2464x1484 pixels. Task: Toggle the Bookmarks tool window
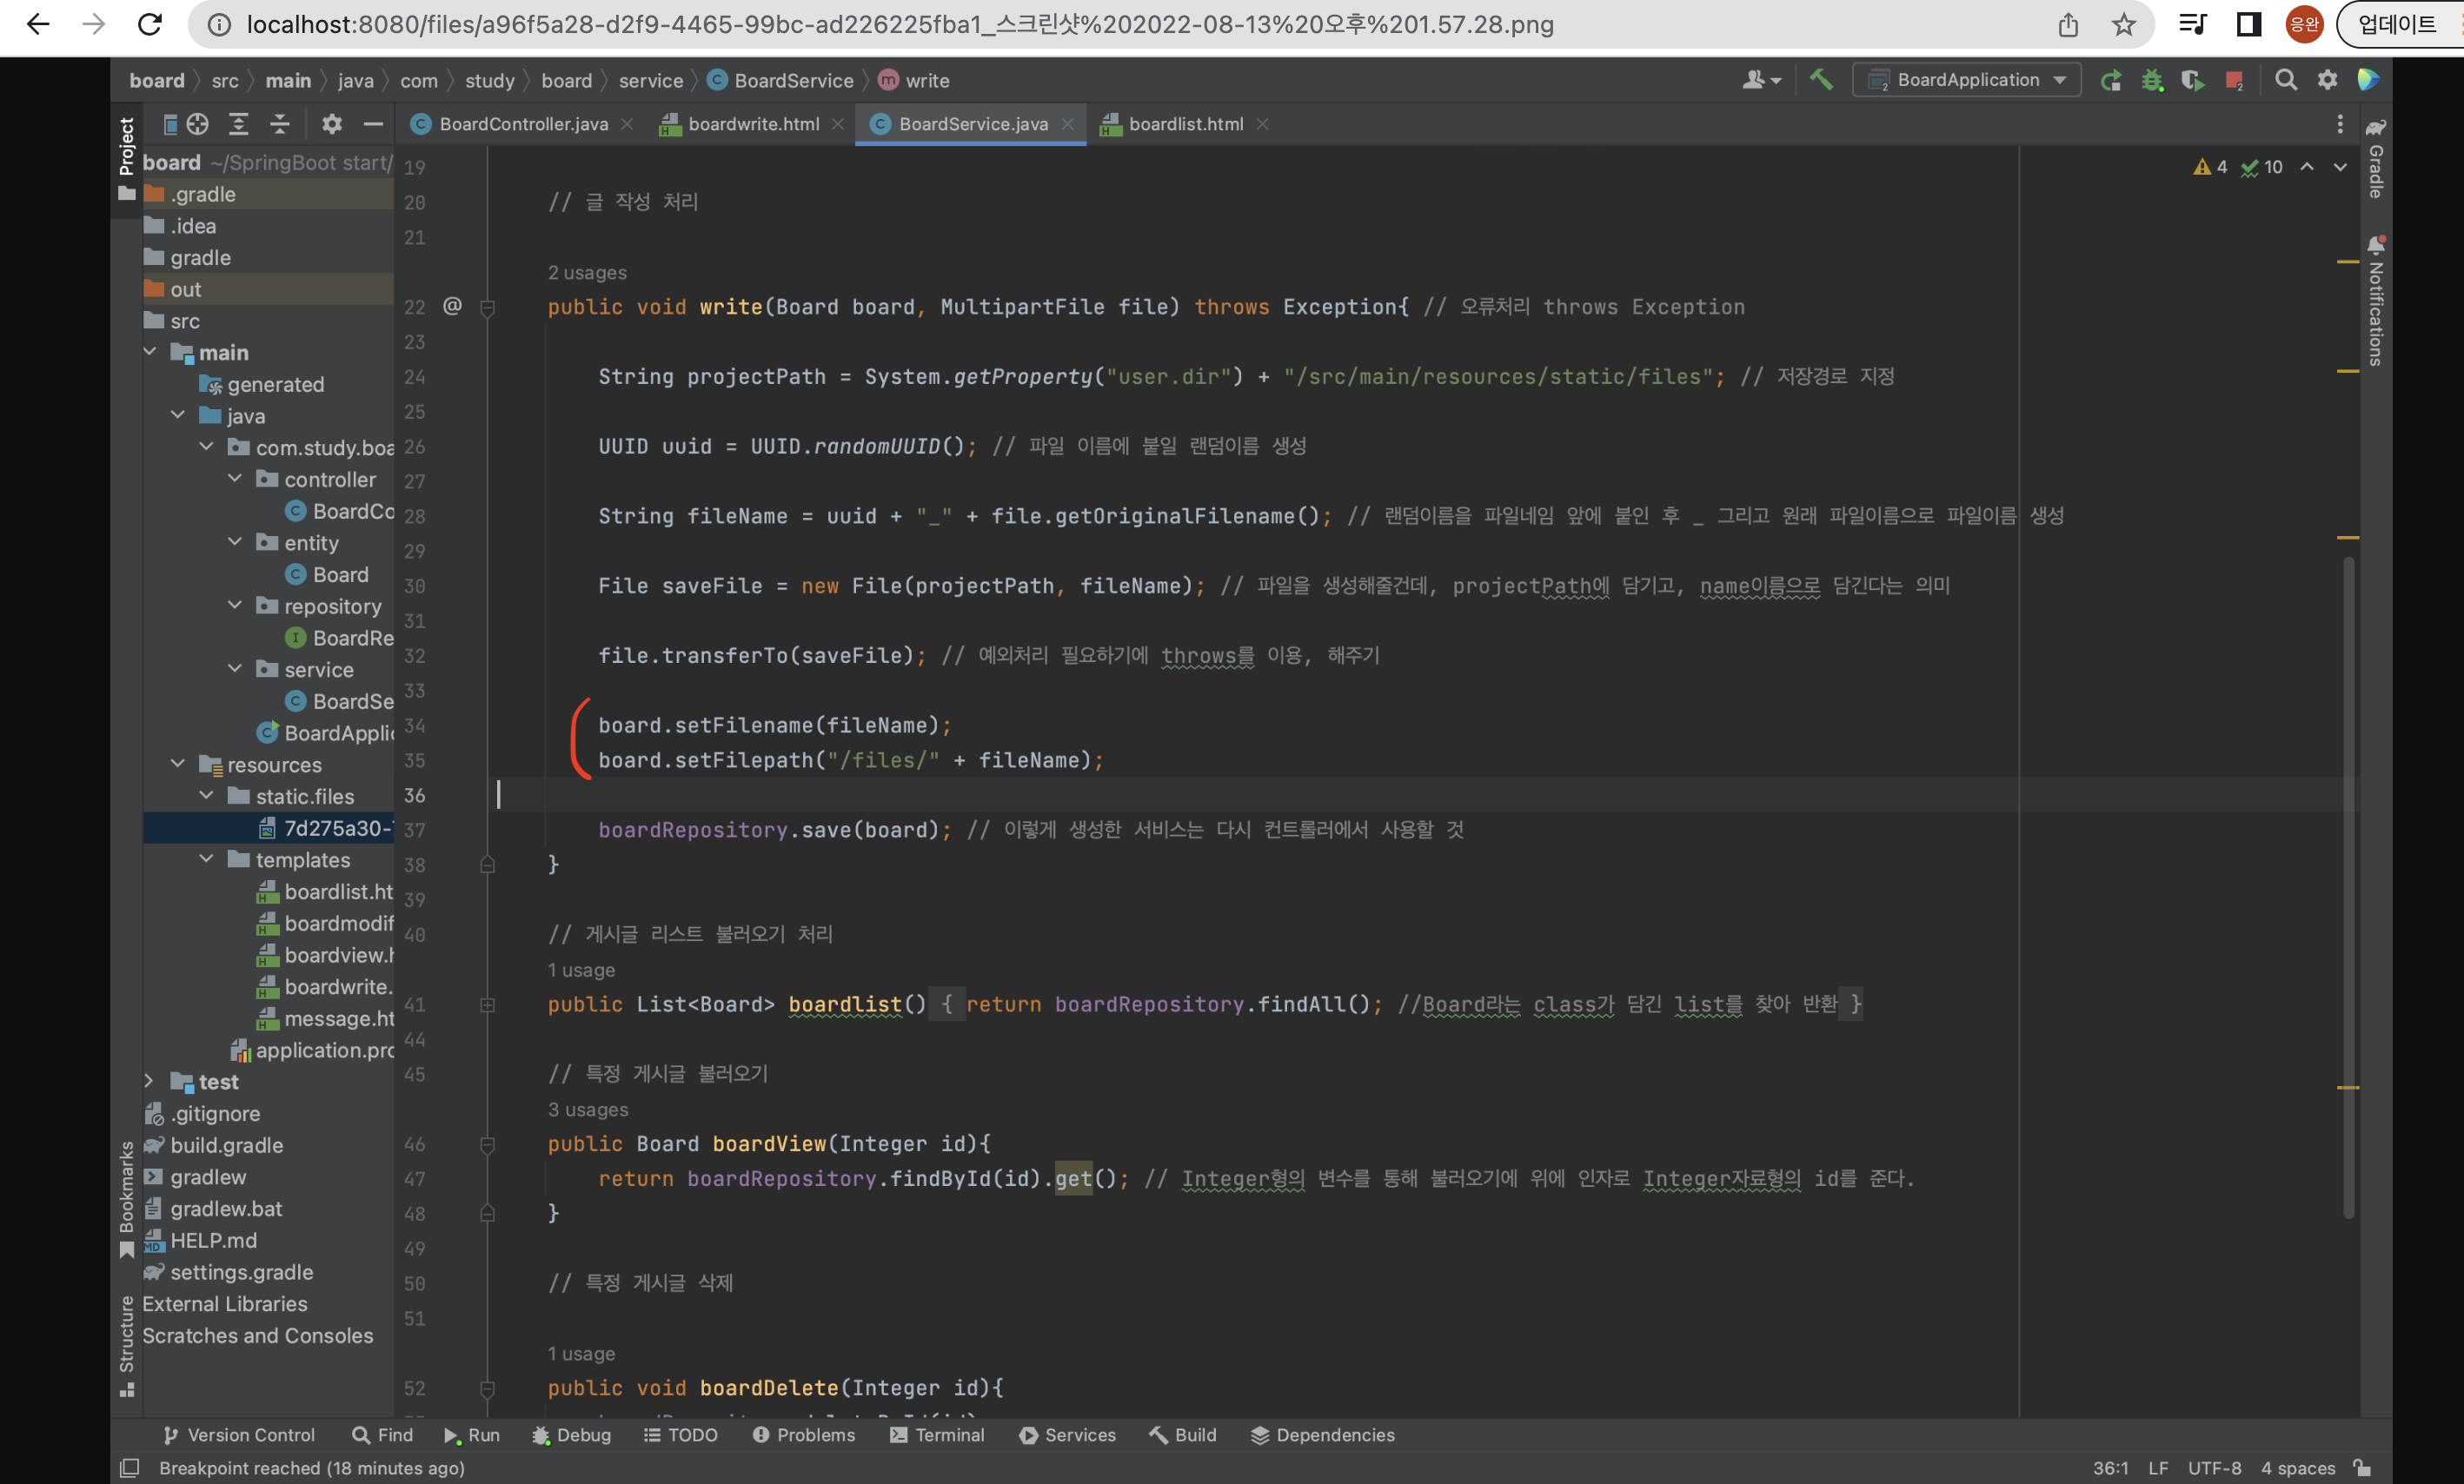pyautogui.click(x=127, y=1195)
